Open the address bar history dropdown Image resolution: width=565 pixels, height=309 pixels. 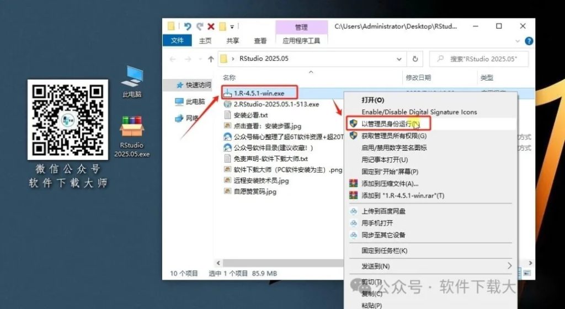[399, 59]
